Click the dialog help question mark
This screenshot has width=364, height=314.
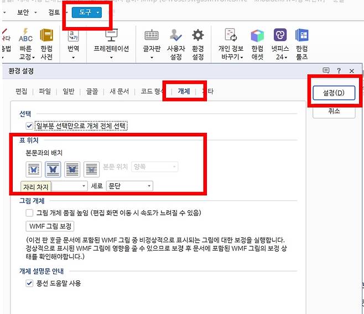coord(339,71)
